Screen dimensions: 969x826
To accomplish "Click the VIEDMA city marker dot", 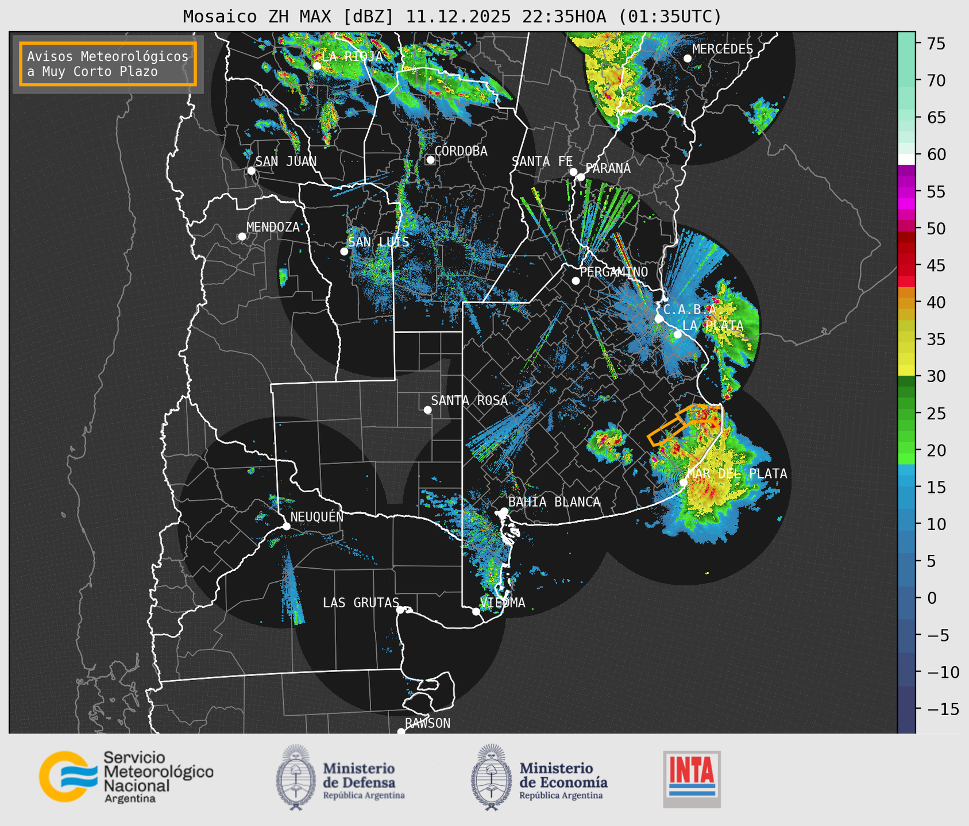I will [x=476, y=611].
